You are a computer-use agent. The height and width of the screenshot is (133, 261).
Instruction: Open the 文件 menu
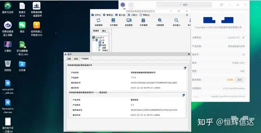coord(96,15)
